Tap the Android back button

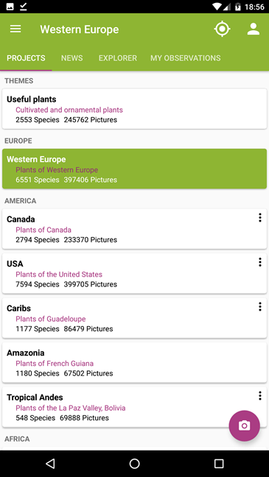[x=50, y=464]
